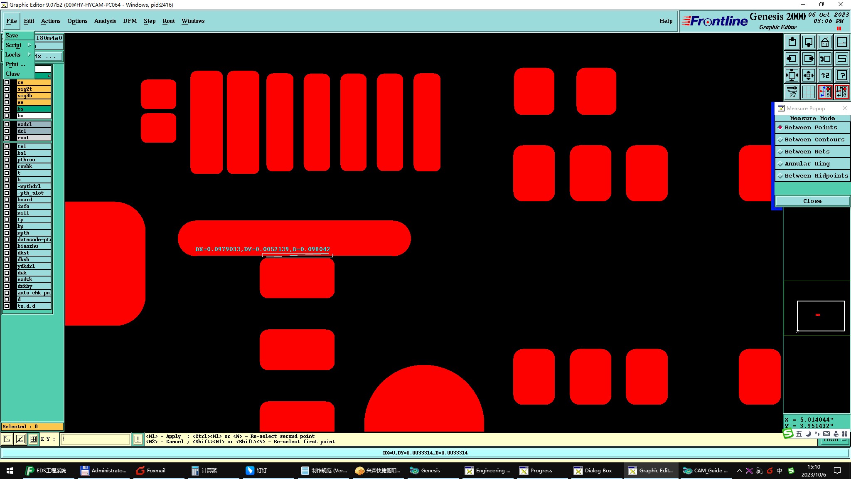Click the Home view icon
Image resolution: width=851 pixels, height=479 pixels.
point(825,42)
